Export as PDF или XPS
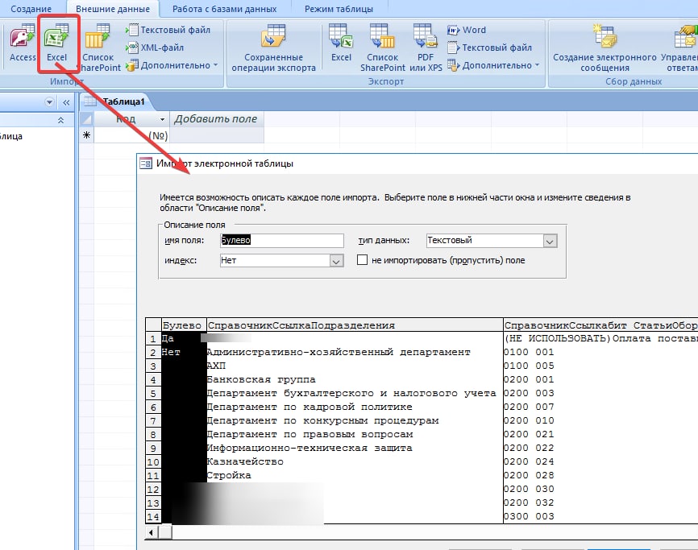698x550 pixels. (x=426, y=48)
